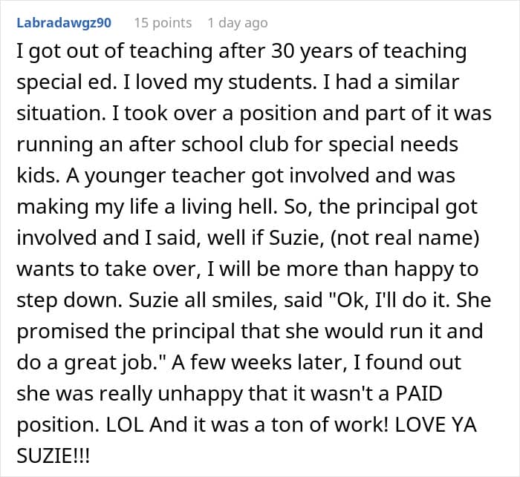This screenshot has height=477, width=520.
Task: Open the Labradawgz90 user profile
Action: point(64,23)
